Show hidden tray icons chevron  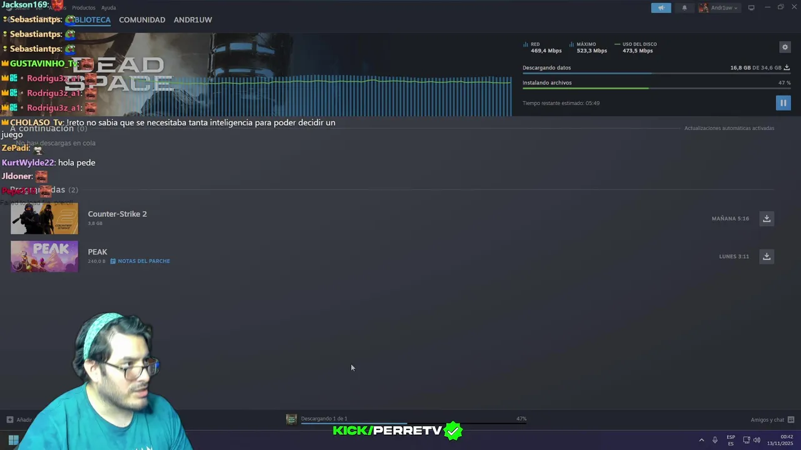(702, 440)
